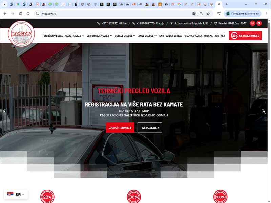Open the SR language selector
Viewport: 271px width, 203px height.
tap(16, 195)
